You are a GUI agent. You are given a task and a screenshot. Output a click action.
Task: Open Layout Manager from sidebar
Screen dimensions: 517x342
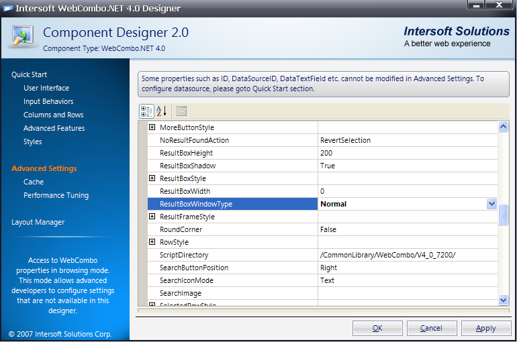tap(38, 222)
